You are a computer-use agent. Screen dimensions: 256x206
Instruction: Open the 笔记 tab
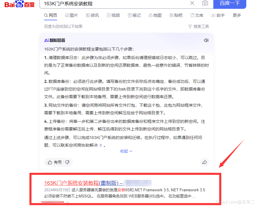(134, 15)
